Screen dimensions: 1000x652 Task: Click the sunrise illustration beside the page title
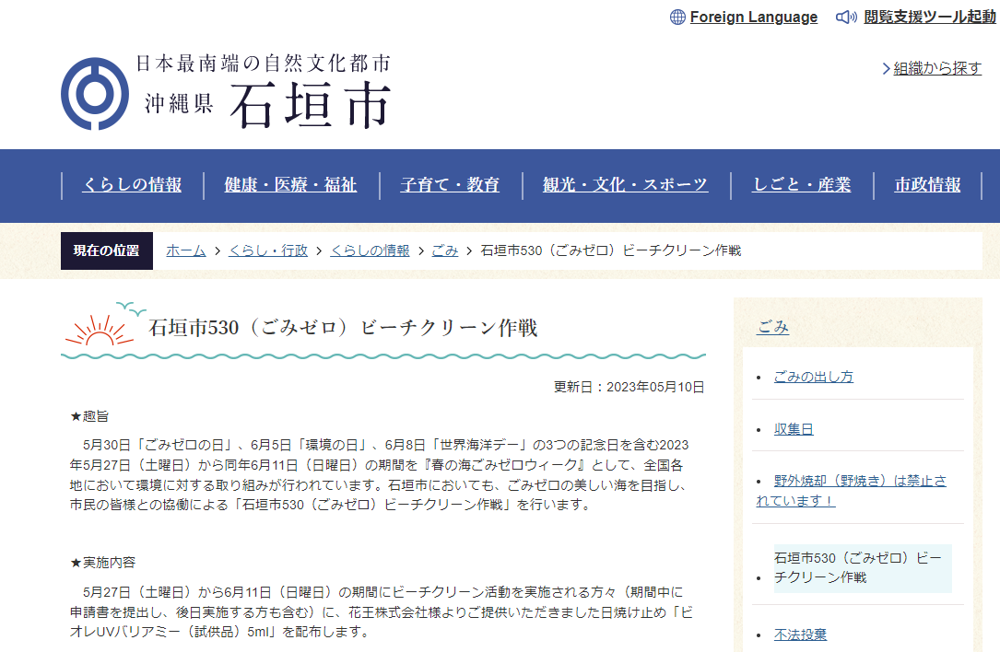click(x=100, y=328)
